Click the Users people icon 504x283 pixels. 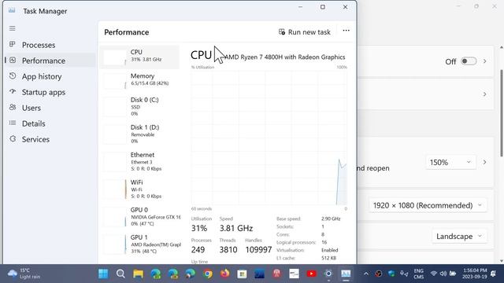[x=13, y=108]
